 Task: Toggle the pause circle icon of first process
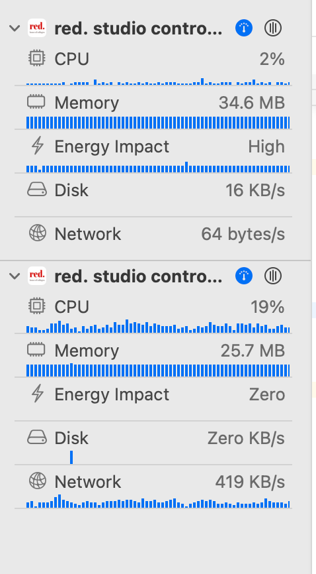(x=273, y=28)
